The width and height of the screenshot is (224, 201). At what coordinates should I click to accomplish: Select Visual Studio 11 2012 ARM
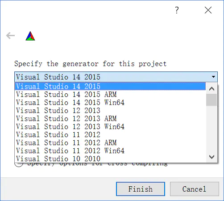pyautogui.click(x=110, y=142)
